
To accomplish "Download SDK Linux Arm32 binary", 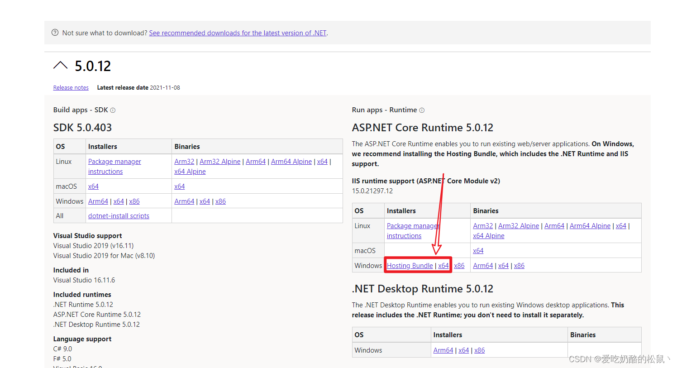I will (184, 162).
